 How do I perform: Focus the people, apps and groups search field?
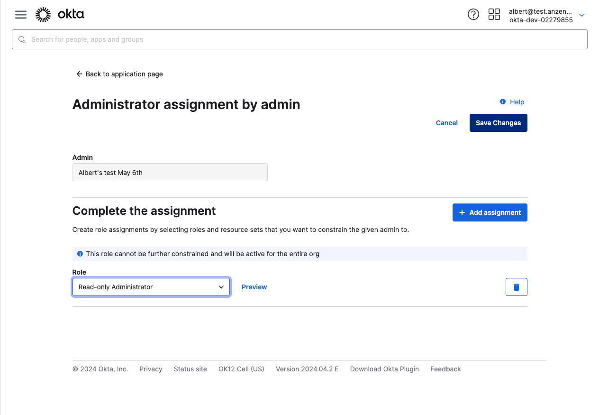303,39
